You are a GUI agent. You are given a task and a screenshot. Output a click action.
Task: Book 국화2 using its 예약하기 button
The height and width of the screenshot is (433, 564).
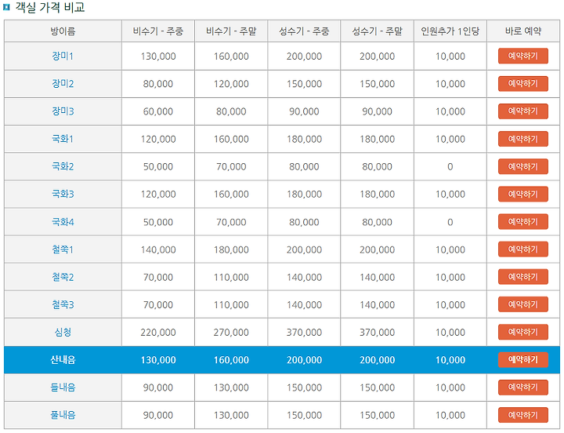(x=523, y=166)
